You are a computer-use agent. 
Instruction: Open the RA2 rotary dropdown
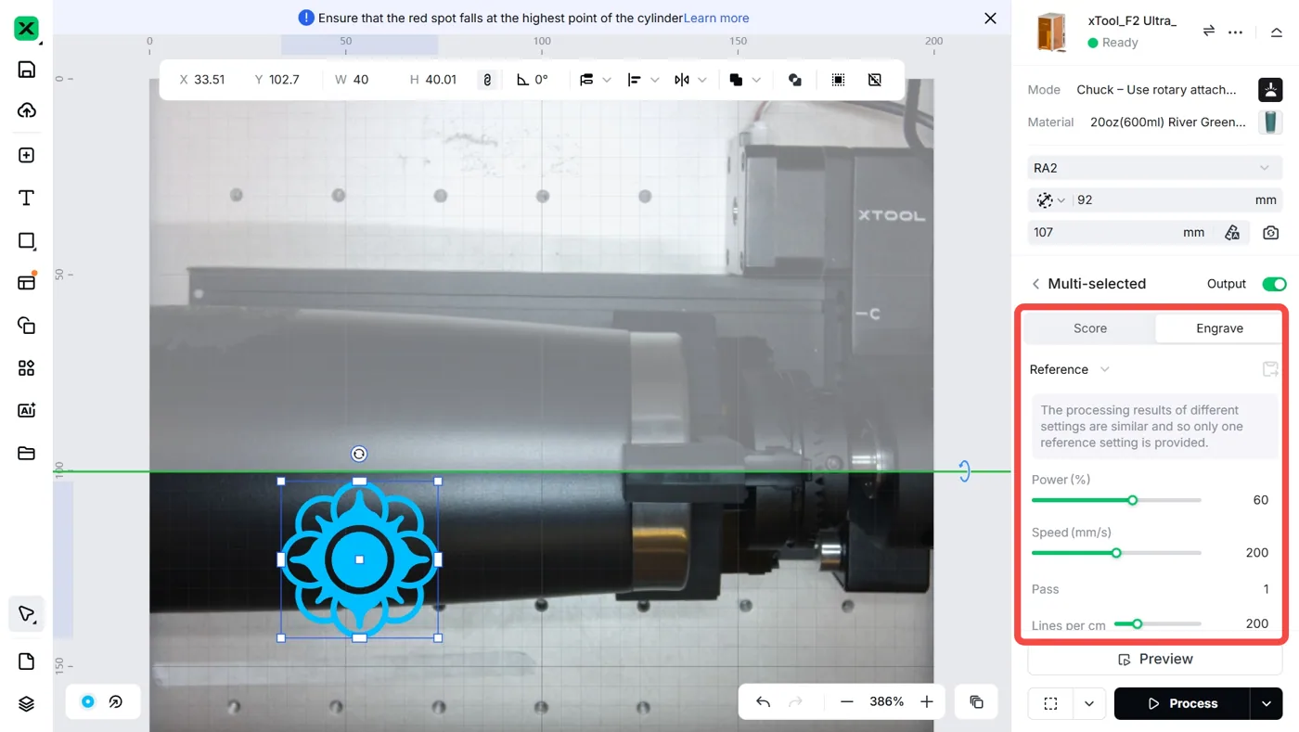1154,168
